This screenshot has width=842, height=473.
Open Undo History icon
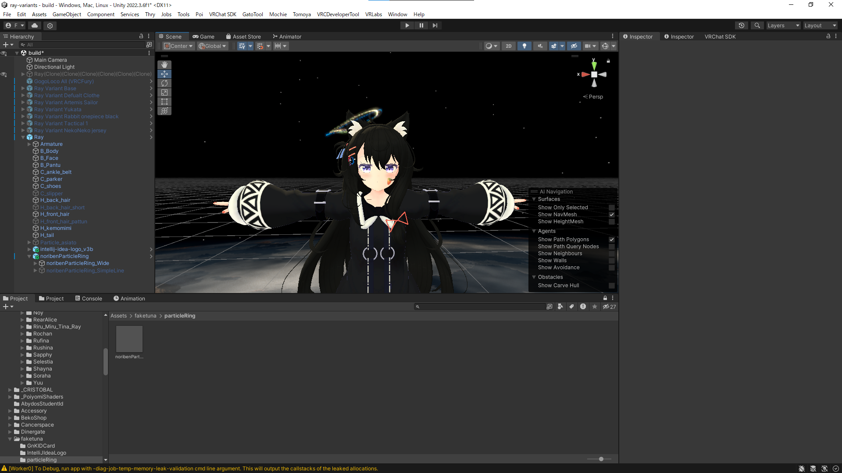click(x=742, y=25)
